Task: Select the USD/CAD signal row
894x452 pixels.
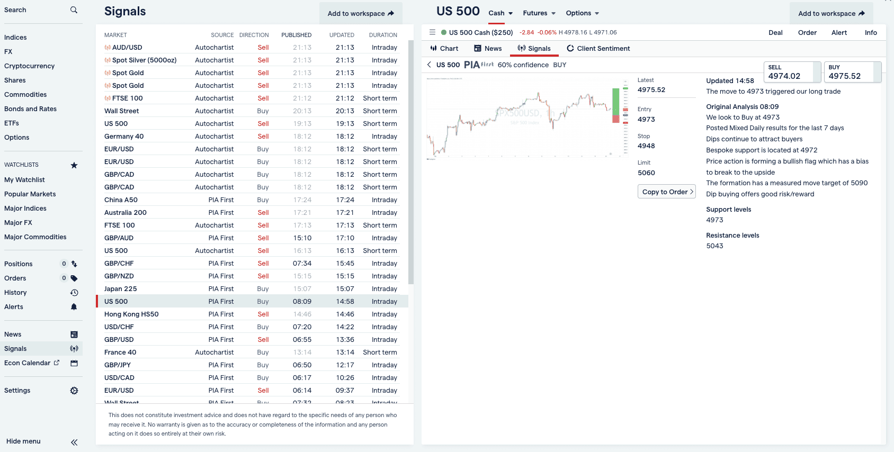Action: click(252, 378)
